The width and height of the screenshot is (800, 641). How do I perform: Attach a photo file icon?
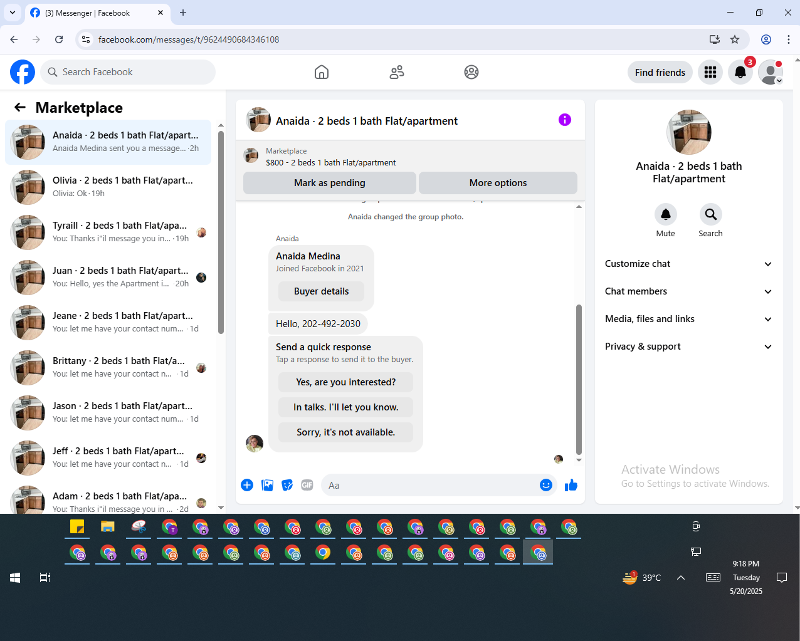(x=267, y=485)
